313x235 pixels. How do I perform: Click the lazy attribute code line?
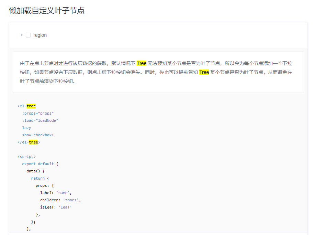[26, 128]
